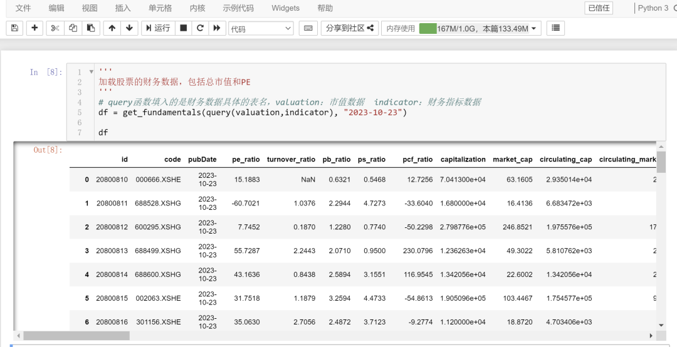Image resolution: width=677 pixels, height=347 pixels.
Task: Copy the selected cell icon
Action: tap(73, 28)
